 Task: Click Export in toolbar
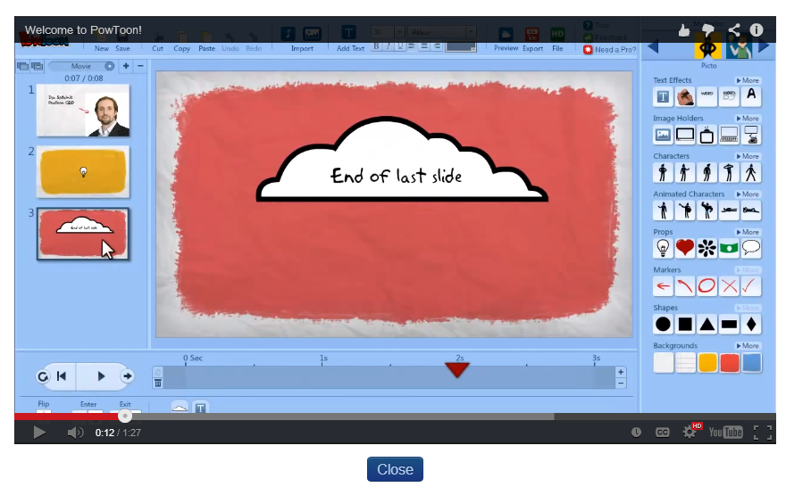[x=532, y=39]
